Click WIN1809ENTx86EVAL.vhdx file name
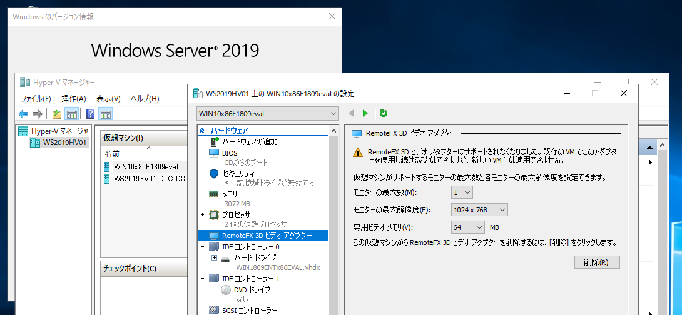 pos(278,267)
